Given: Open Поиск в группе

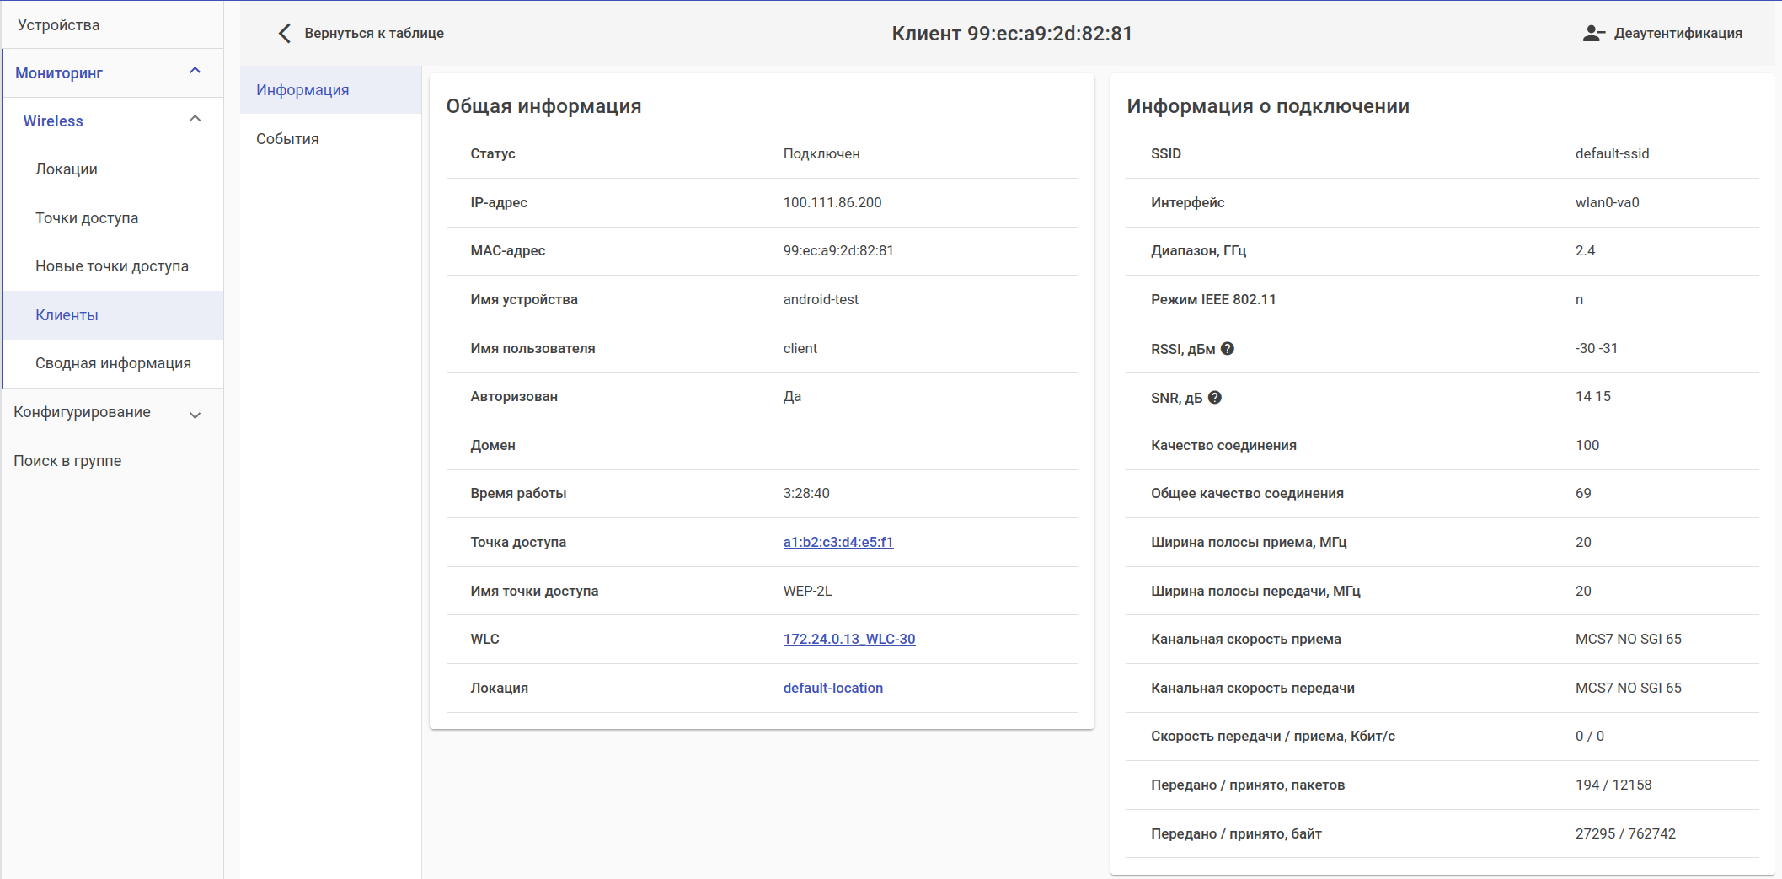Looking at the screenshot, I should (x=67, y=461).
